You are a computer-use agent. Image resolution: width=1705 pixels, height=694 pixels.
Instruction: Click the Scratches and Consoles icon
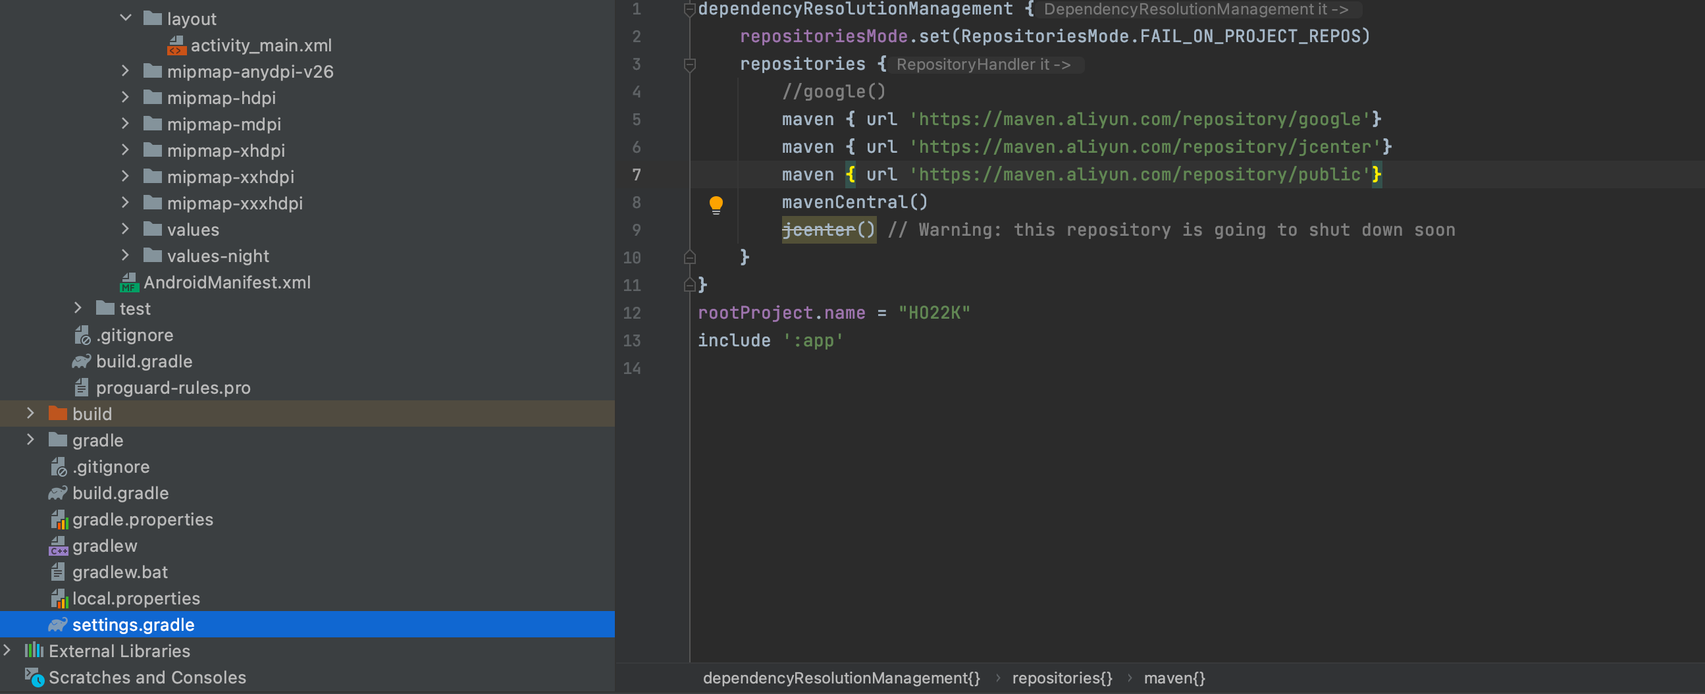(x=35, y=677)
